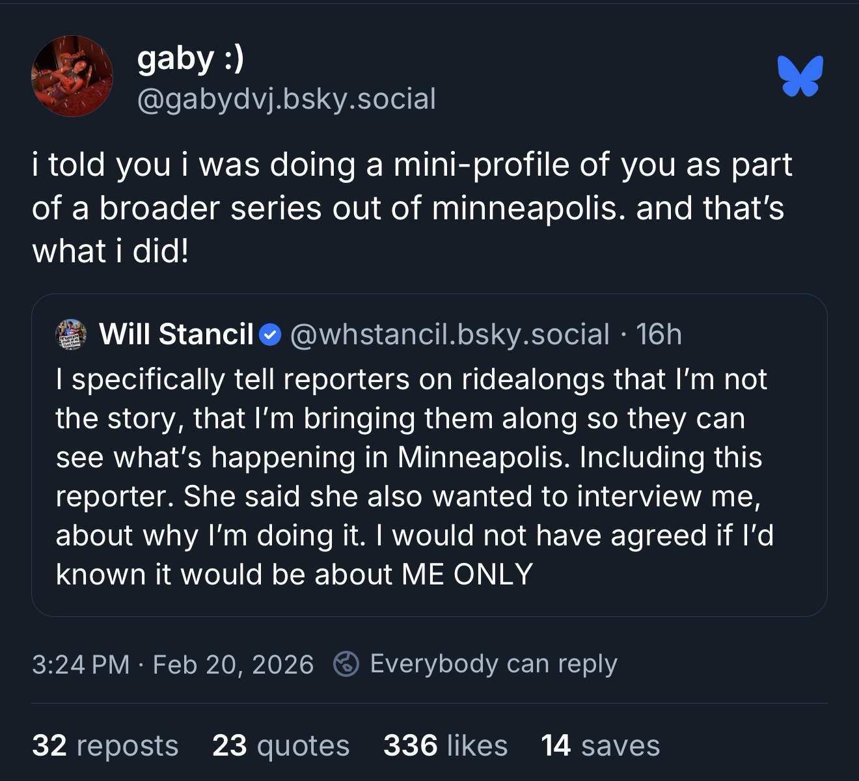View the 32 reposts list
859x781 pixels.
point(105,745)
